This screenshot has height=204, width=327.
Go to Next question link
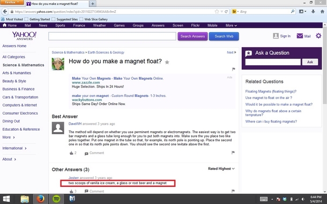pyautogui.click(x=232, y=52)
